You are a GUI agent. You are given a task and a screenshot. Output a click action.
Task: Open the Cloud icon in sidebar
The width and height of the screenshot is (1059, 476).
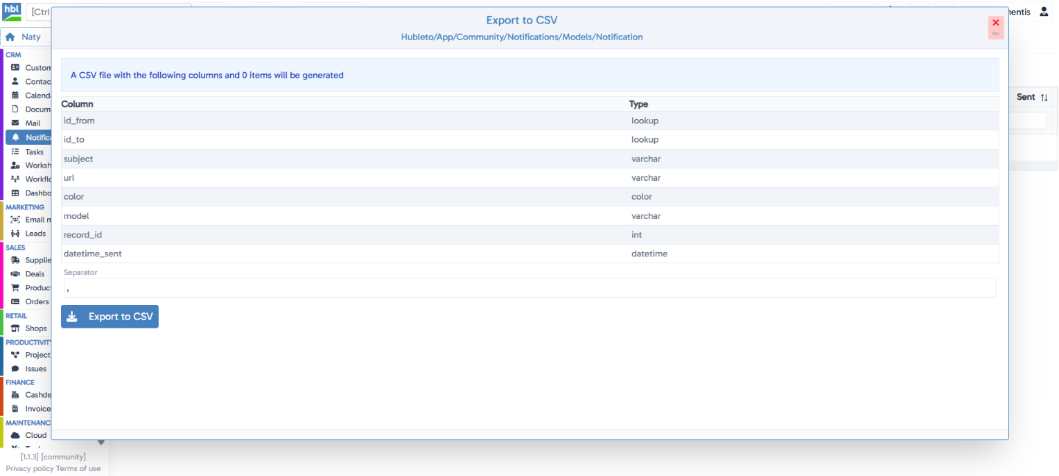coord(15,436)
